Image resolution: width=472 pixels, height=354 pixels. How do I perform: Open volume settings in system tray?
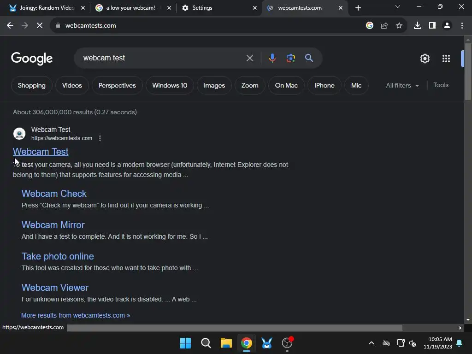tap(413, 343)
